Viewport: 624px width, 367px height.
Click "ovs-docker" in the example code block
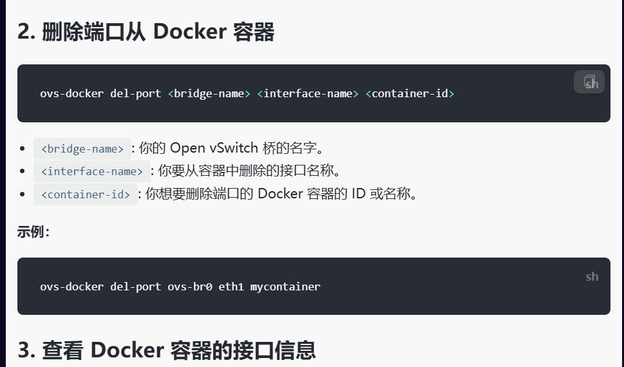tap(72, 287)
